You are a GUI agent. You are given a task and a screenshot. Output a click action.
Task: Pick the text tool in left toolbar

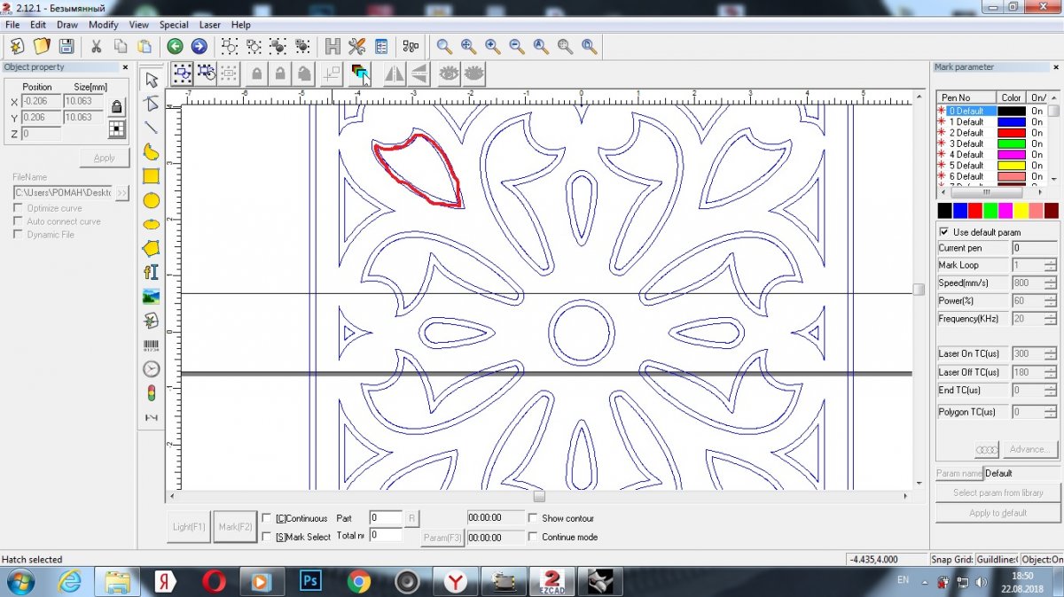(152, 273)
